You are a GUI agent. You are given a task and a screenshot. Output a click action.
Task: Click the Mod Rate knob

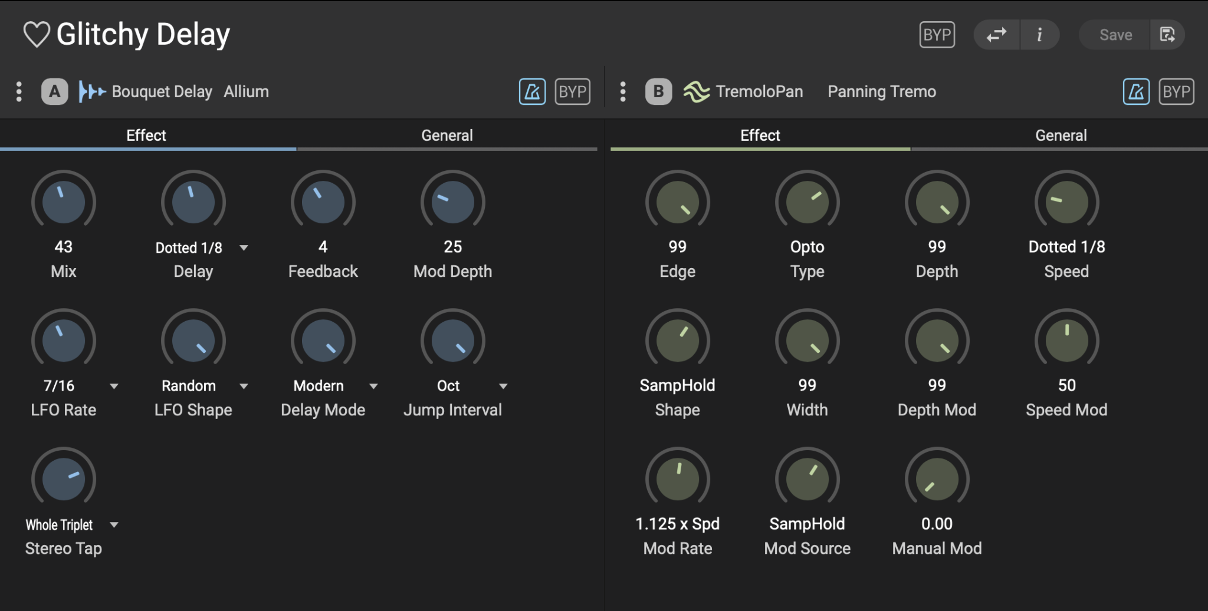click(x=678, y=478)
